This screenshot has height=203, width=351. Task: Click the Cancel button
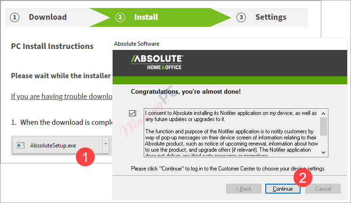(x=323, y=189)
